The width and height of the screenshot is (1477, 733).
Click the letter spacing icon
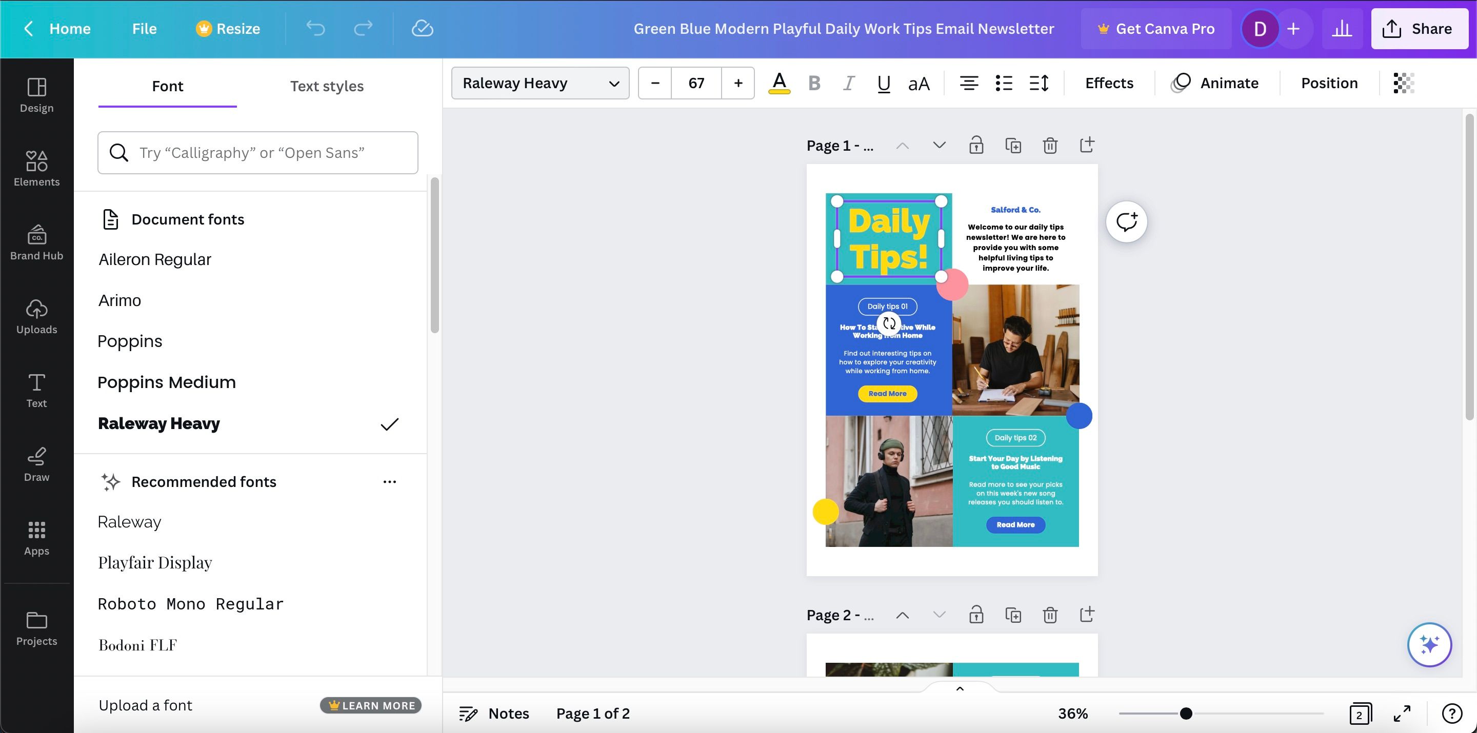[x=1039, y=83]
